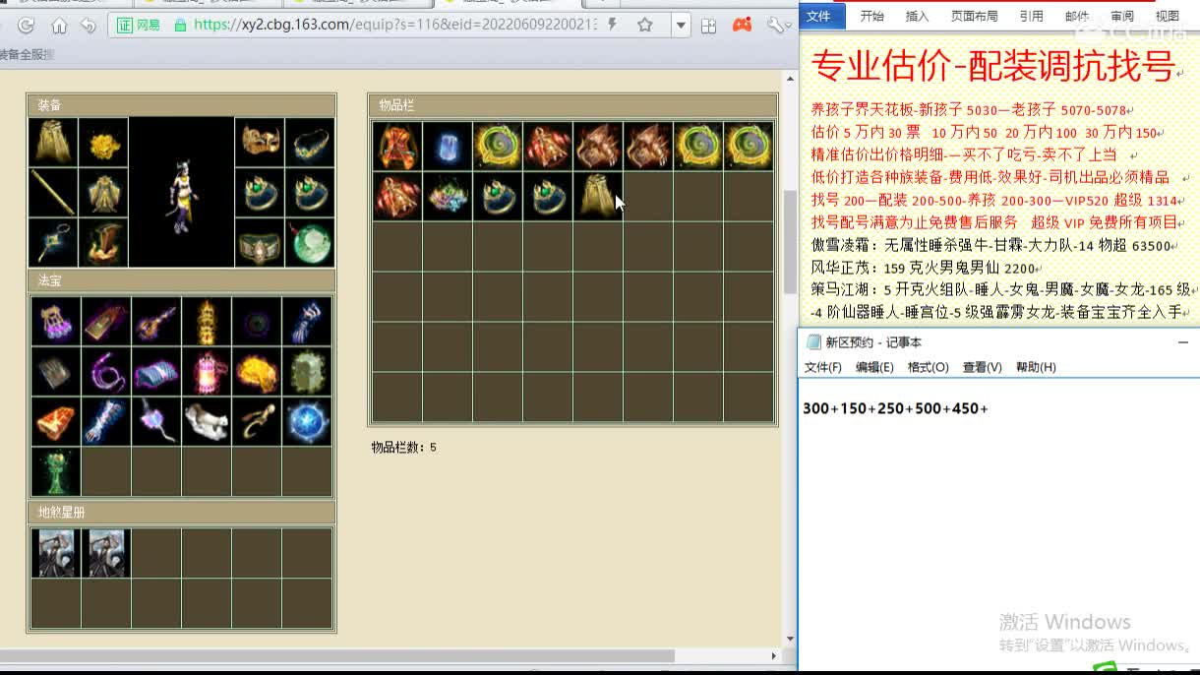Open Notepad 查看(V) menu
1200x675 pixels.
click(982, 367)
